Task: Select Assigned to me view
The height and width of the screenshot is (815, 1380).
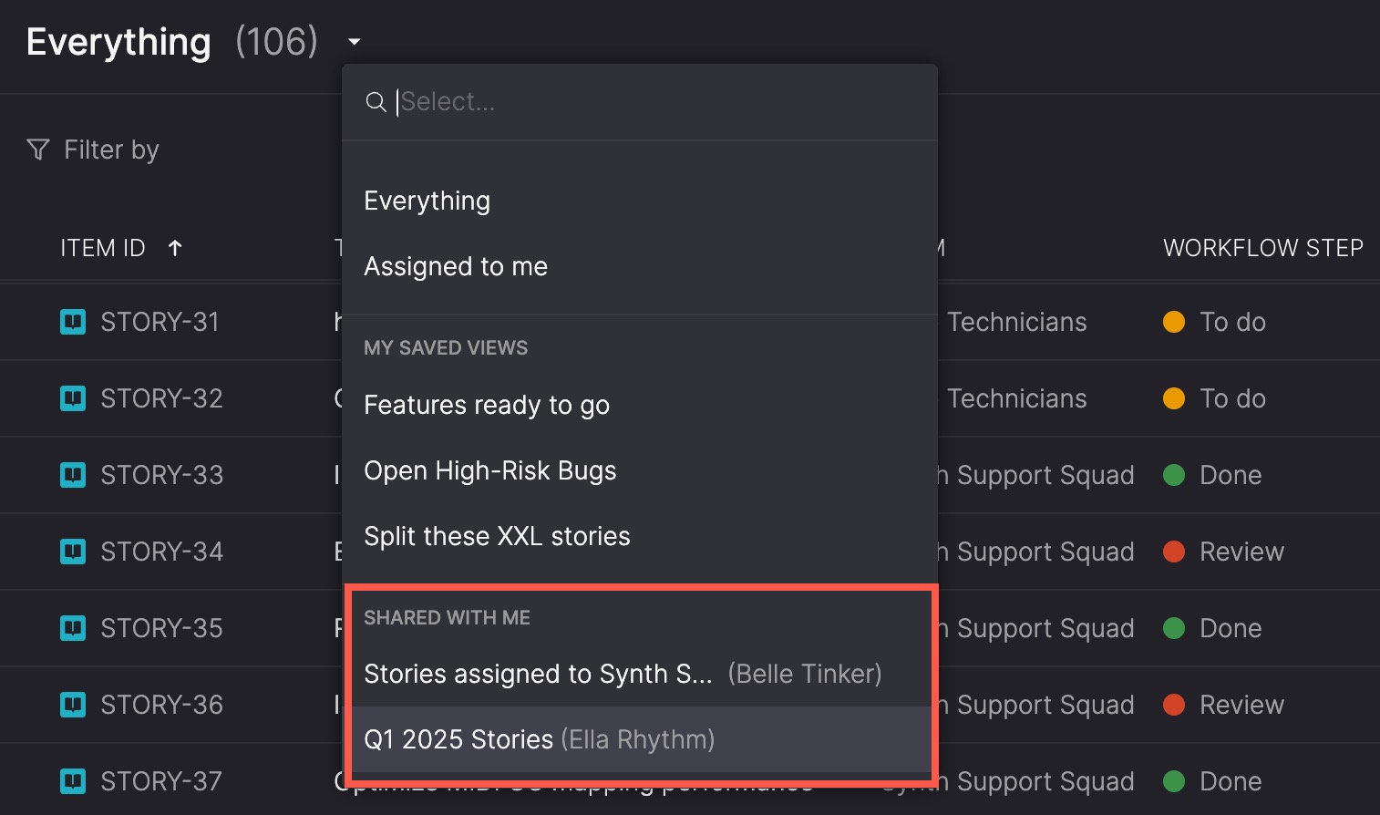Action: point(640,266)
